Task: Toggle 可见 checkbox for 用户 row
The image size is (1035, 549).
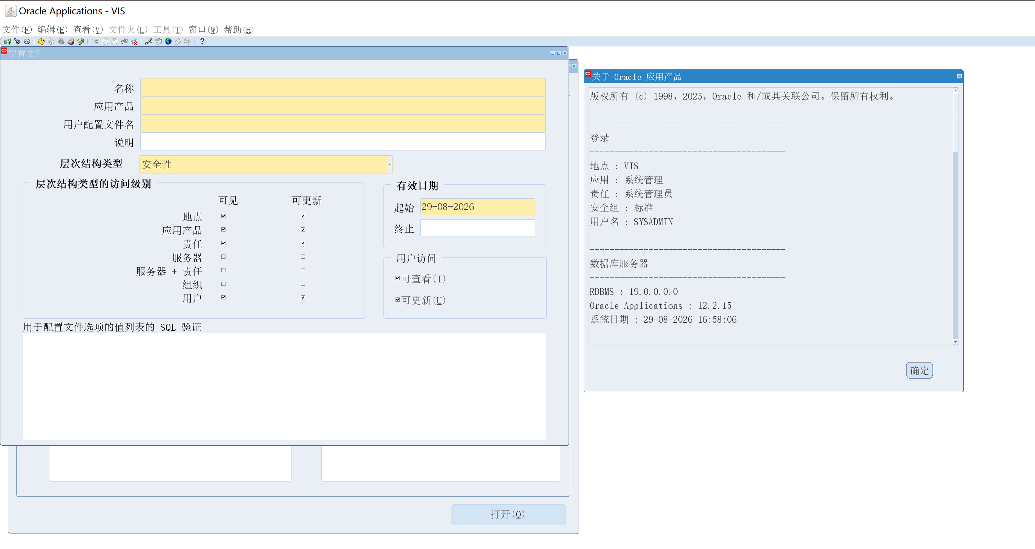Action: tap(223, 298)
